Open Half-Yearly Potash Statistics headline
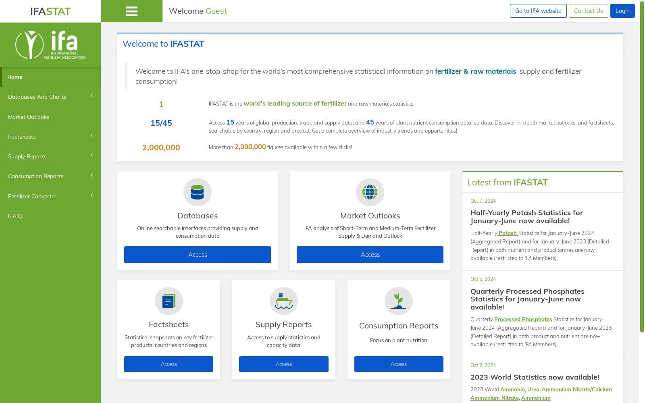Image resolution: width=645 pixels, height=403 pixels. coord(526,217)
